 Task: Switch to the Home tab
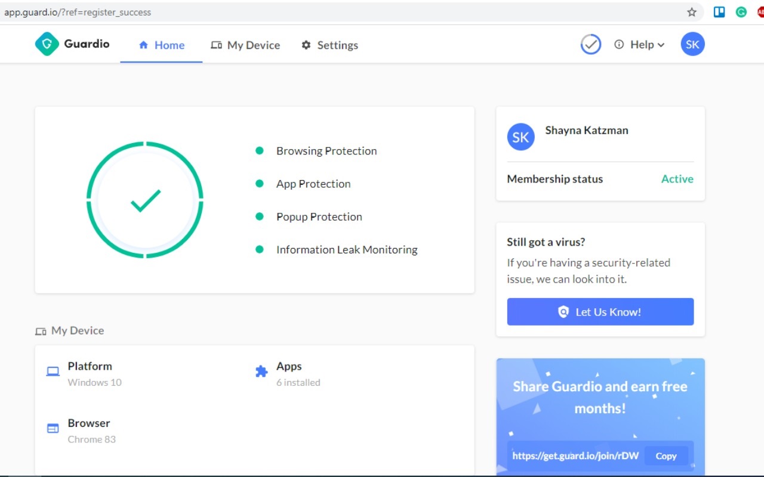coord(162,45)
